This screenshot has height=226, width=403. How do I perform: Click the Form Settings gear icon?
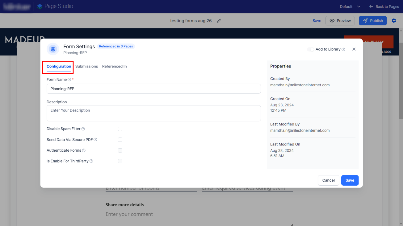click(53, 49)
